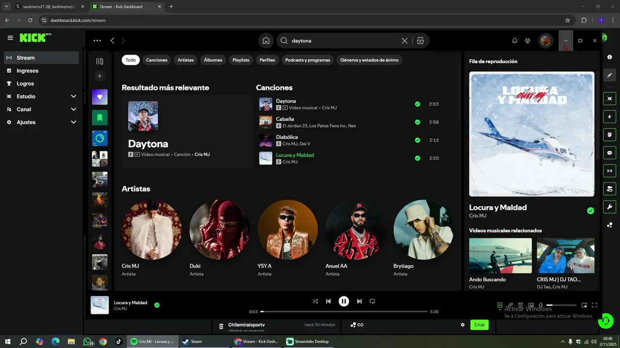Open the Kick wrench tool icon

609,207
